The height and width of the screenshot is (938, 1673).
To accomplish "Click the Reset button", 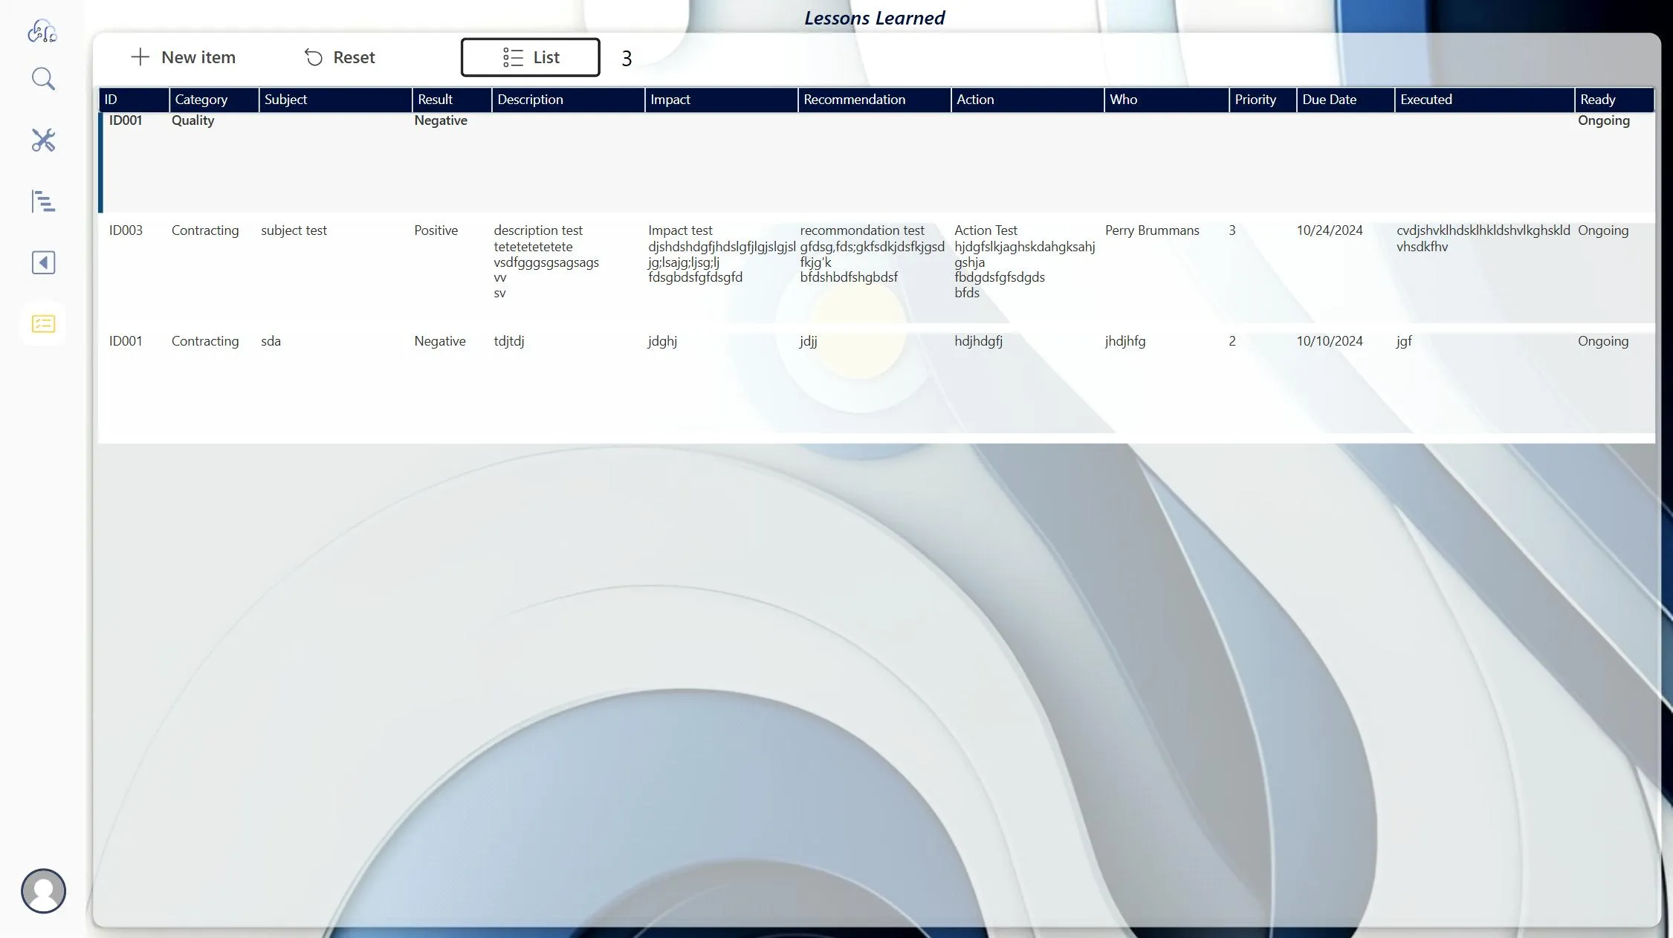I will pos(340,57).
